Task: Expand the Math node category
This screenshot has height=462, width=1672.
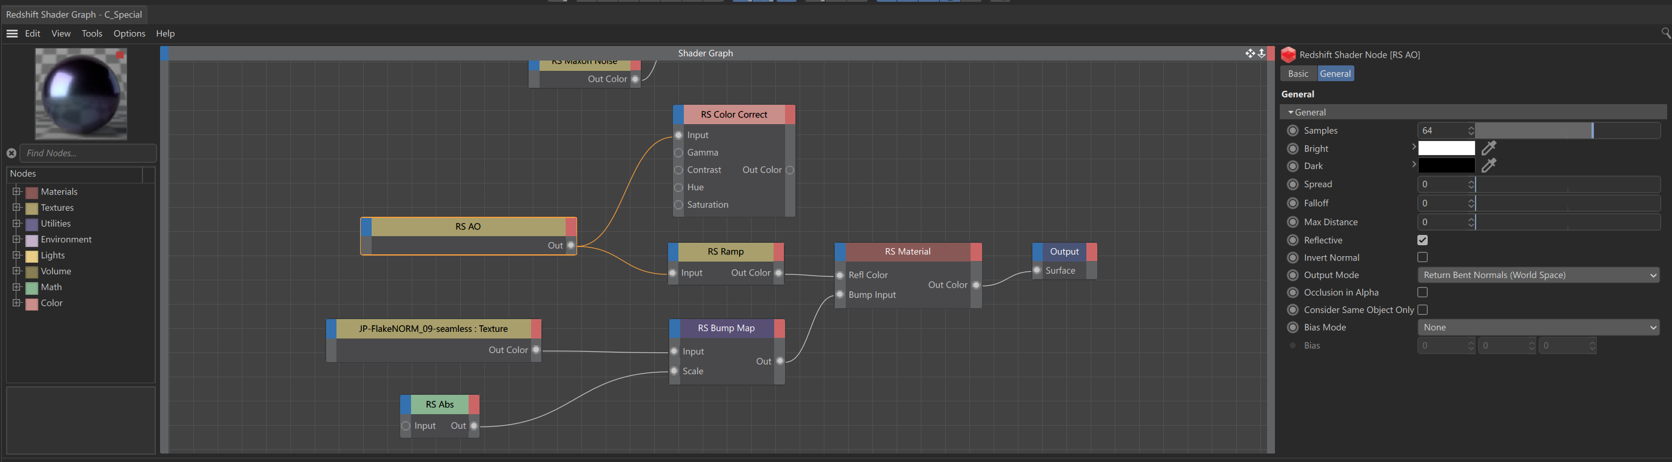Action: point(17,286)
